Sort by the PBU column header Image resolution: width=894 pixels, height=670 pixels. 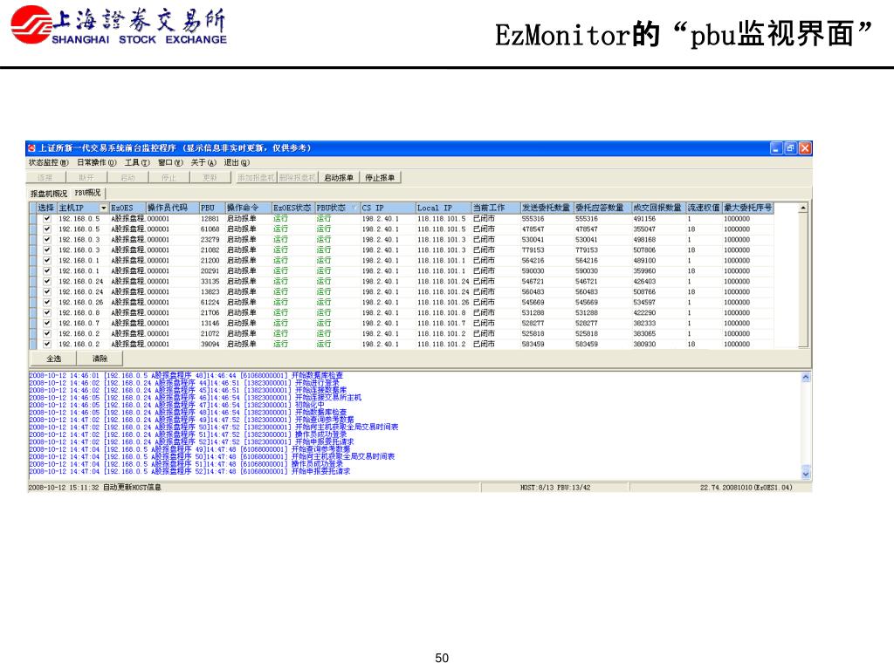tap(212, 208)
